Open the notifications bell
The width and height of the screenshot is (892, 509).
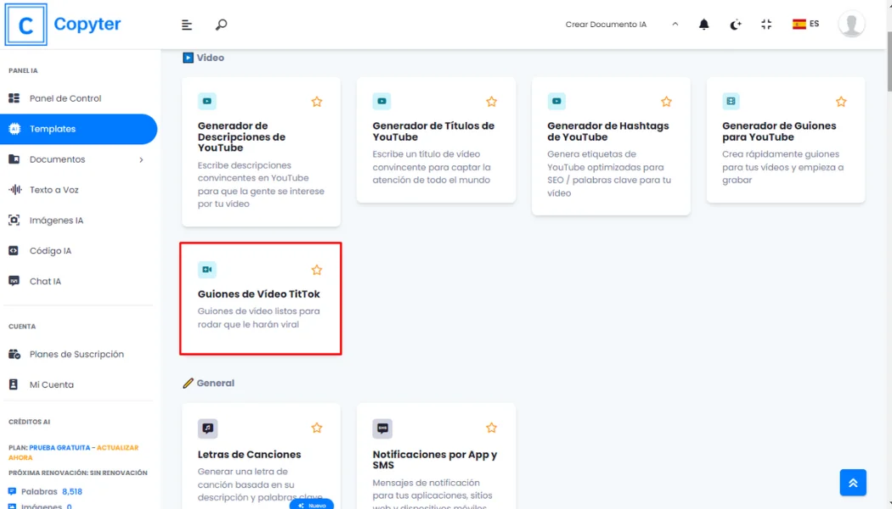[x=703, y=25]
